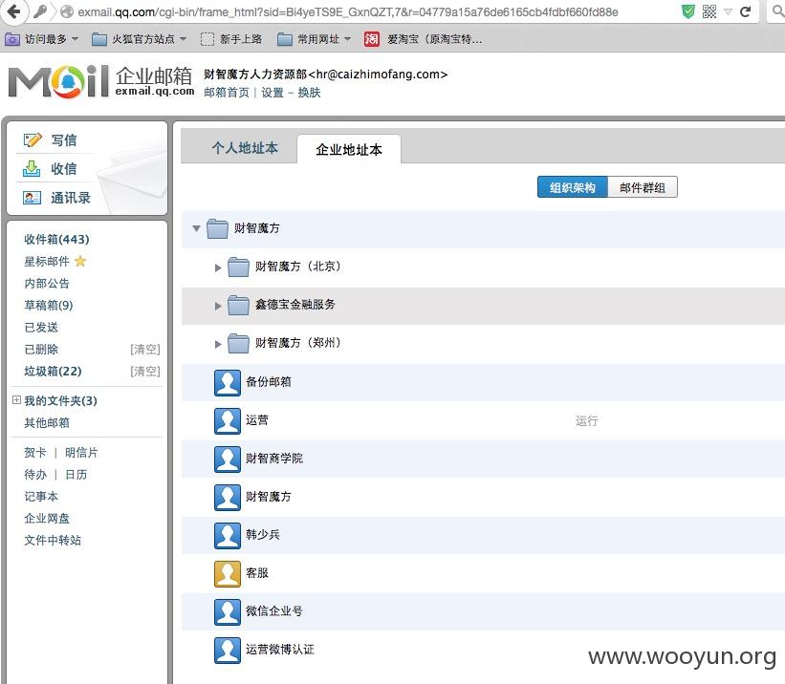Click the 财智魔方 root folder icon
This screenshot has width=785, height=684.
[x=217, y=228]
